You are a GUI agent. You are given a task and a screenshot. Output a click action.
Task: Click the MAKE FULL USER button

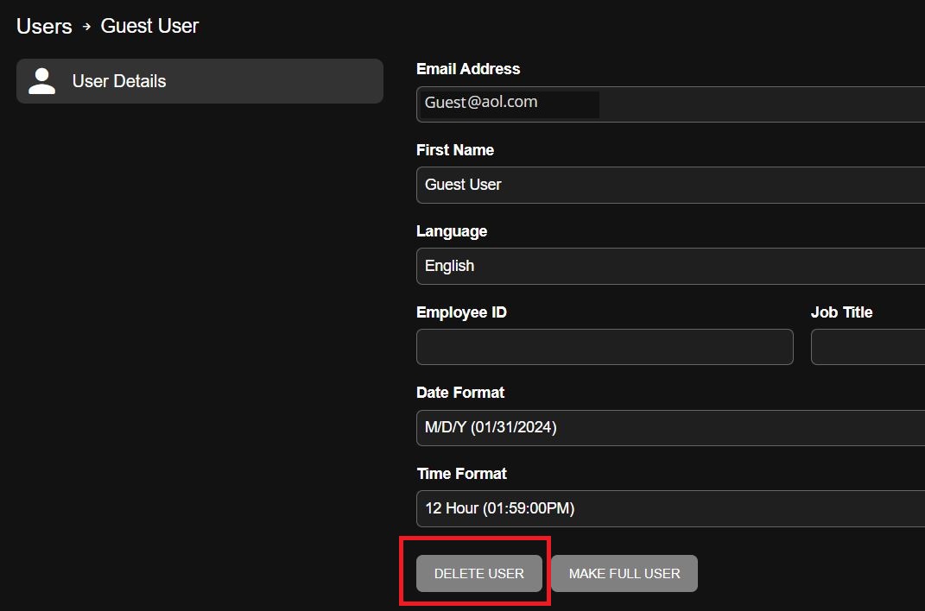[624, 573]
